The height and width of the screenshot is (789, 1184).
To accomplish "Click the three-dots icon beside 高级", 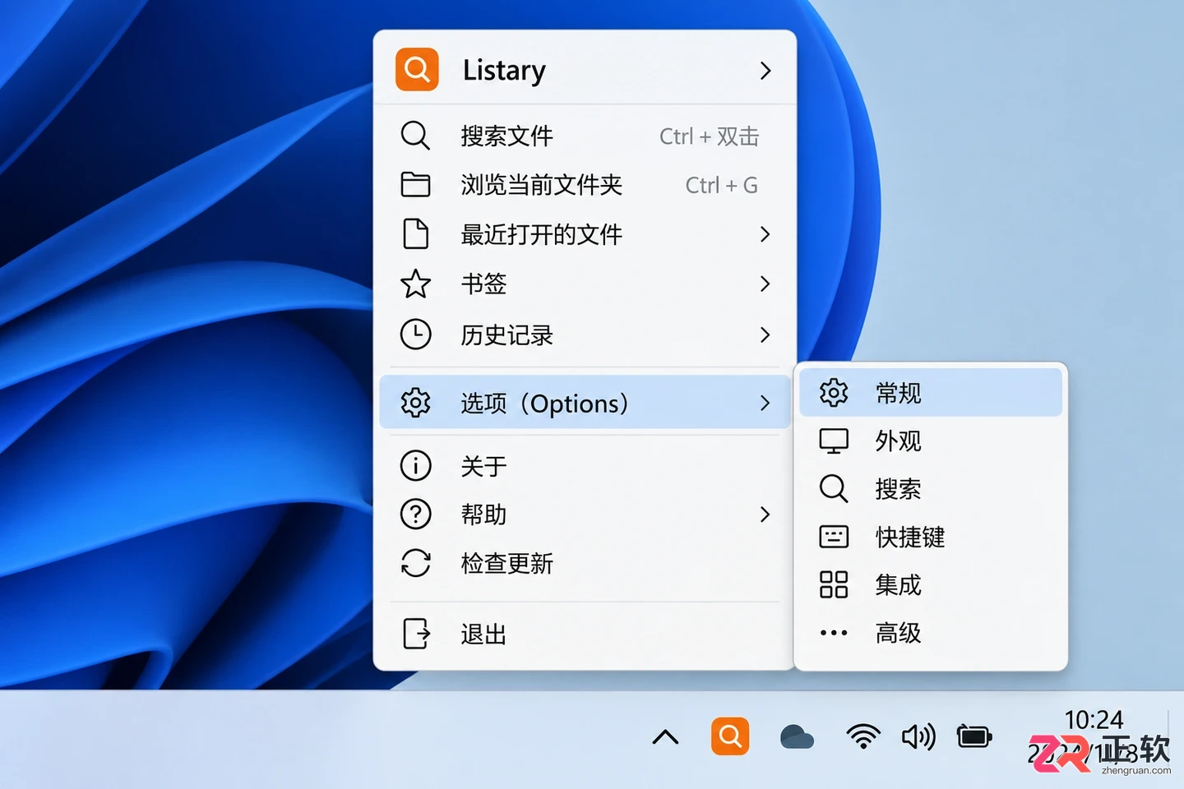I will coord(834,632).
